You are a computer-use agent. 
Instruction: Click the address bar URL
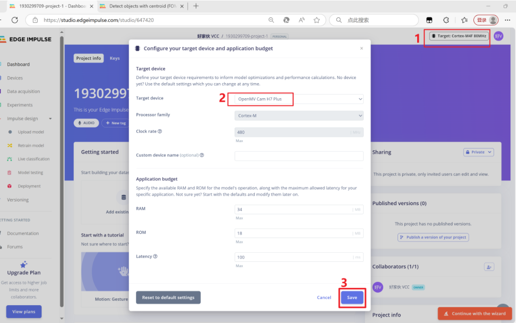[99, 20]
